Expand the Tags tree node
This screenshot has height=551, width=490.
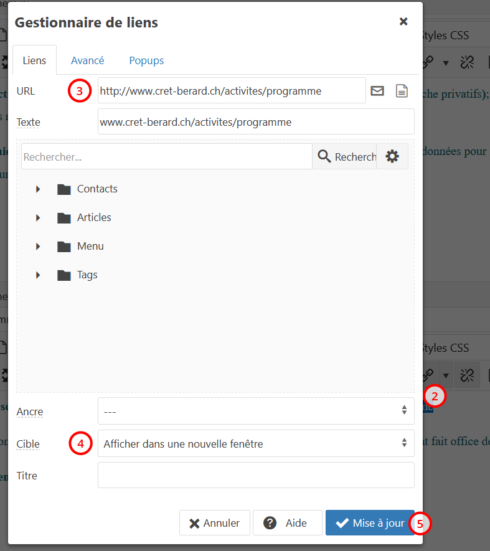pos(38,275)
